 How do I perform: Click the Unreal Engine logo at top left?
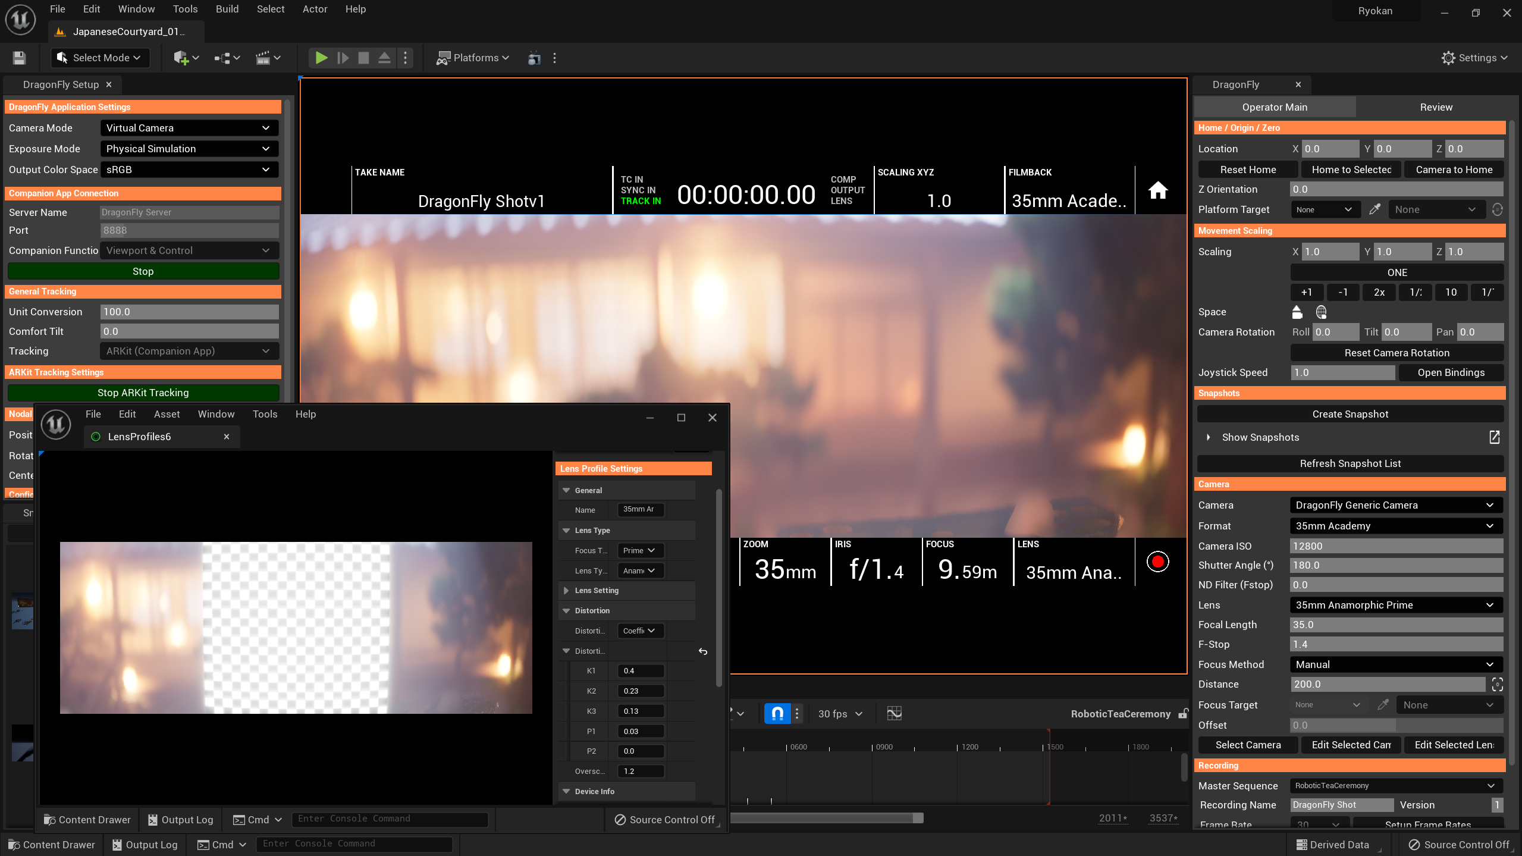coord(20,20)
